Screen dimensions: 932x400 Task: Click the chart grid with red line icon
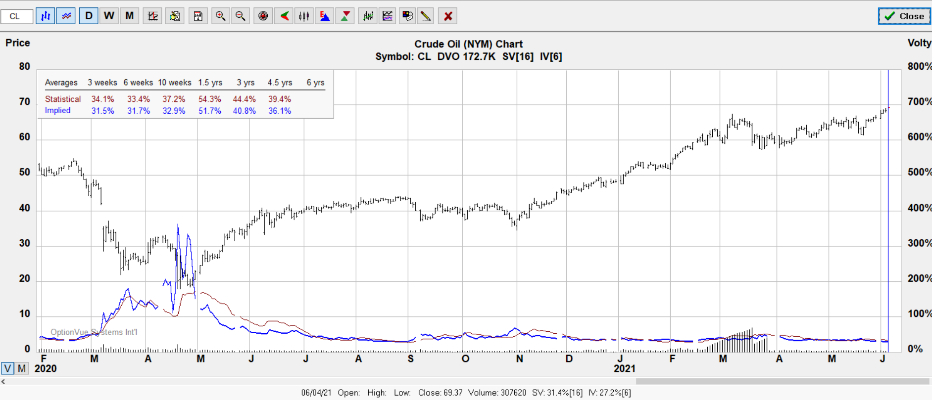[152, 16]
